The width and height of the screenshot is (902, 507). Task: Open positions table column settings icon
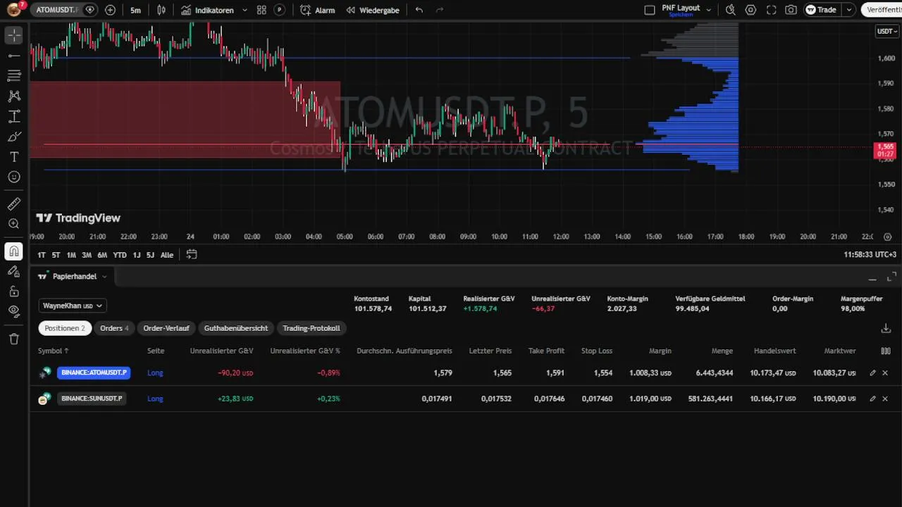(886, 351)
